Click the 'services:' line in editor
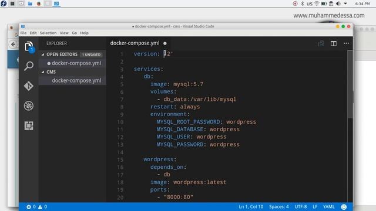The height and width of the screenshot is (211, 376). (149, 69)
